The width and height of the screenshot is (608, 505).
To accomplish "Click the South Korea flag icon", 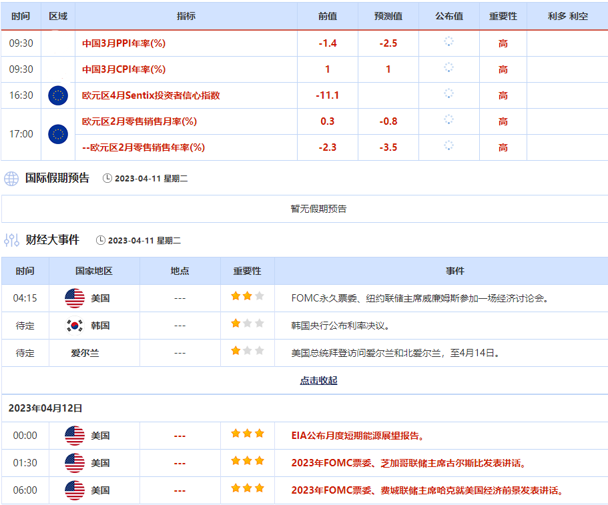I will 74,326.
